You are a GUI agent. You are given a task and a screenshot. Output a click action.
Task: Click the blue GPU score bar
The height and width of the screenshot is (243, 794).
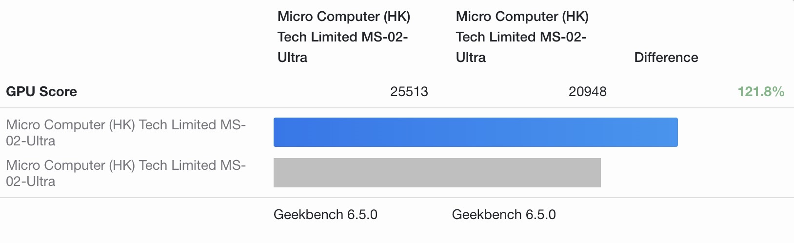(476, 132)
